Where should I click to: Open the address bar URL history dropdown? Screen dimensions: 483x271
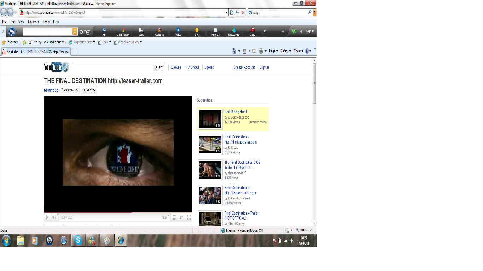[227, 12]
